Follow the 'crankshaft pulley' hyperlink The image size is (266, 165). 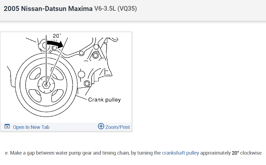180,153
